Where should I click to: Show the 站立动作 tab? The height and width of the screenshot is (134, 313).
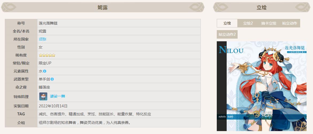289,23
